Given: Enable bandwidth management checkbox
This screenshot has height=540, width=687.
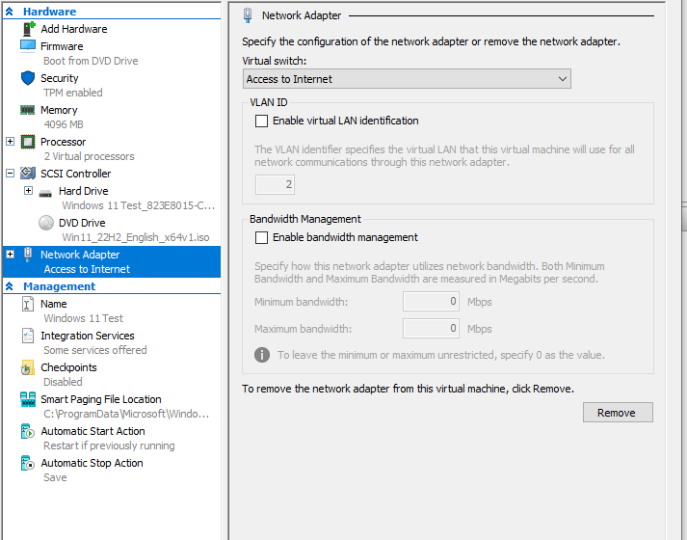Looking at the screenshot, I should pyautogui.click(x=261, y=237).
